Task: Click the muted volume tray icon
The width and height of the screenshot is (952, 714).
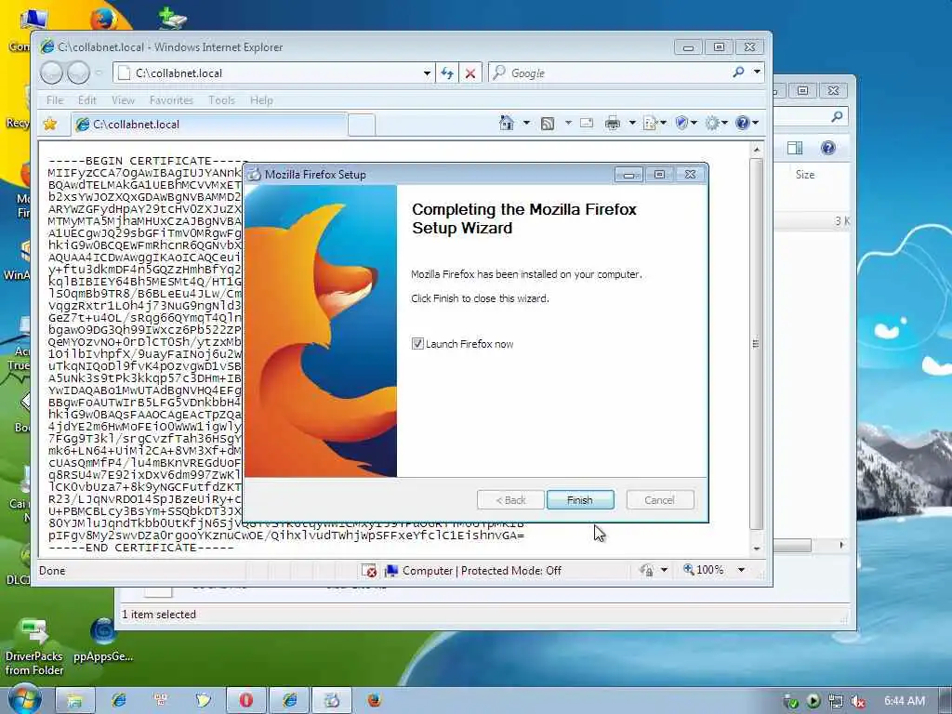Action: coord(858,701)
